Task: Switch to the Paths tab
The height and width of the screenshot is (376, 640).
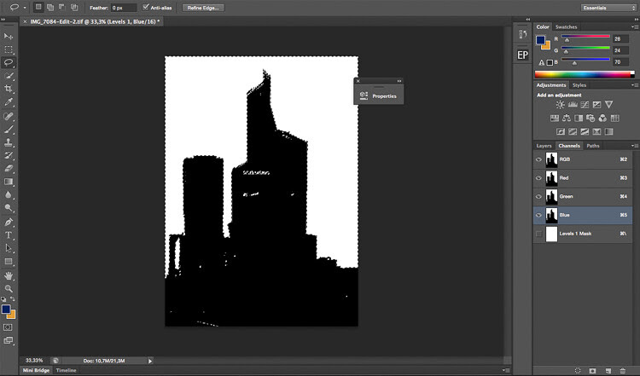Action: [593, 146]
